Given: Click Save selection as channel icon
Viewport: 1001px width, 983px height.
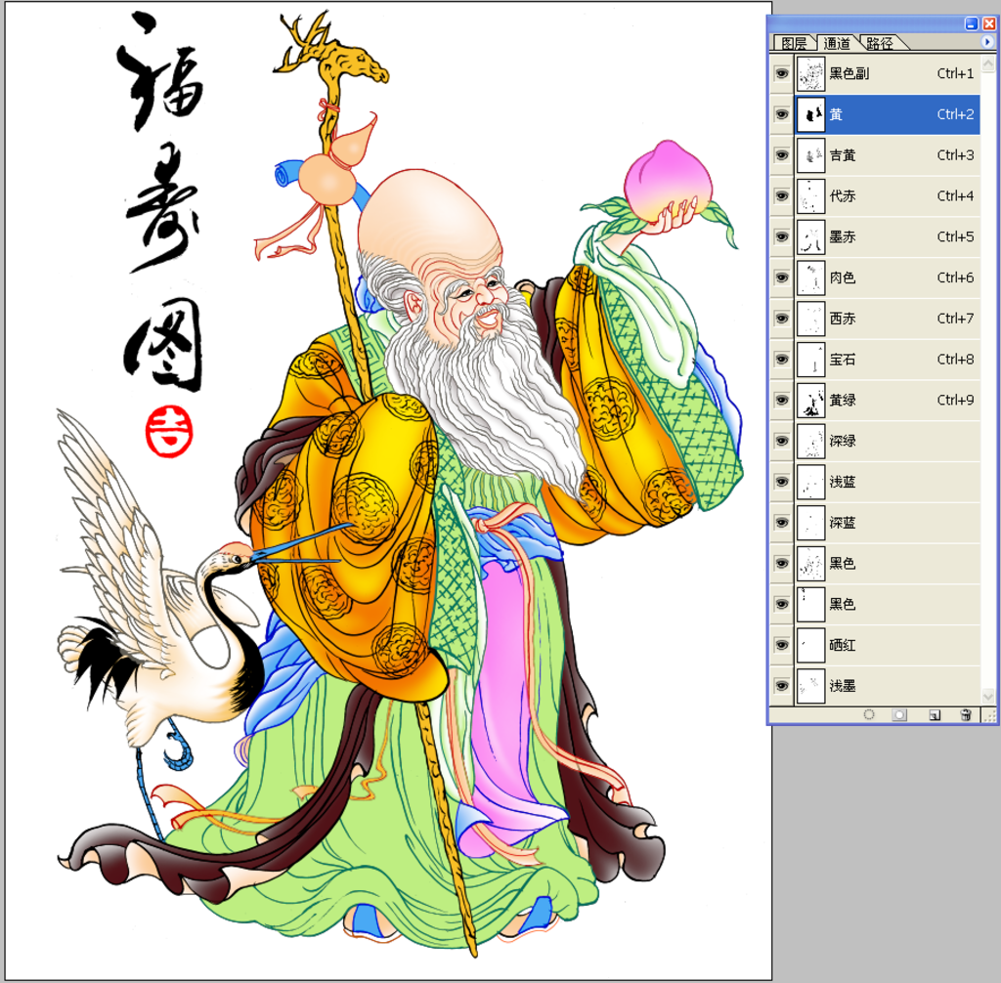Looking at the screenshot, I should pos(899,714).
